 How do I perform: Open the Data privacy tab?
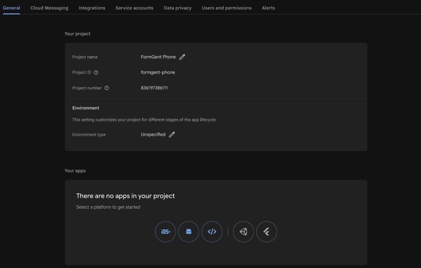[x=178, y=8]
